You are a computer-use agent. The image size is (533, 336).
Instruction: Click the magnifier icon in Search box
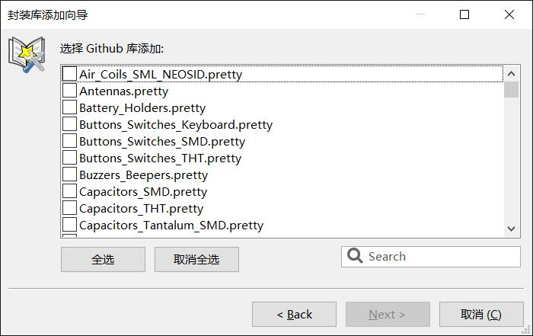[355, 255]
